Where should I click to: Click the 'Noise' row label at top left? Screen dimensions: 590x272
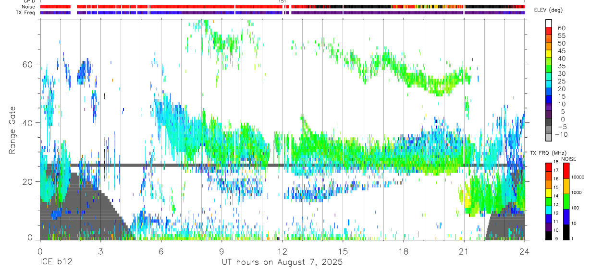[29, 7]
